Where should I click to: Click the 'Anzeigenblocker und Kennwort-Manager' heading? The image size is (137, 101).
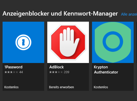click(60, 14)
